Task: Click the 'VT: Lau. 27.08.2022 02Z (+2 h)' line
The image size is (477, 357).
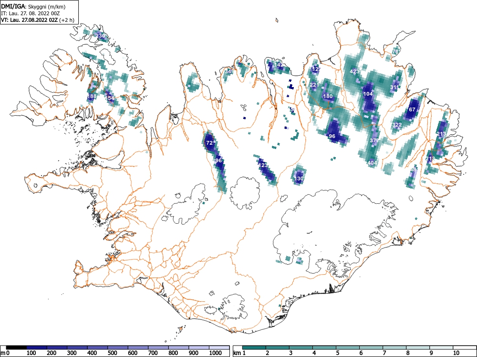Action: click(37, 20)
